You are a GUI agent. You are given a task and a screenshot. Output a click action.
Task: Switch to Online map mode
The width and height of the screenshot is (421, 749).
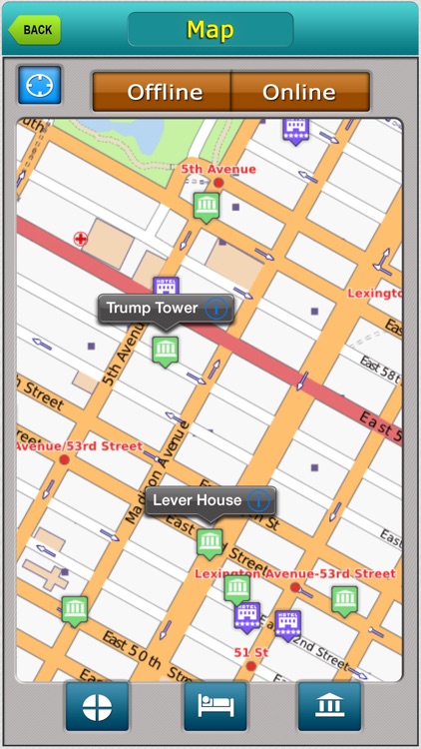(300, 92)
